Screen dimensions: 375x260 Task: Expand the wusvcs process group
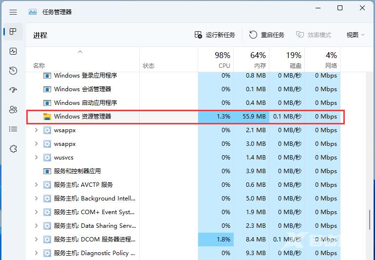(37, 158)
